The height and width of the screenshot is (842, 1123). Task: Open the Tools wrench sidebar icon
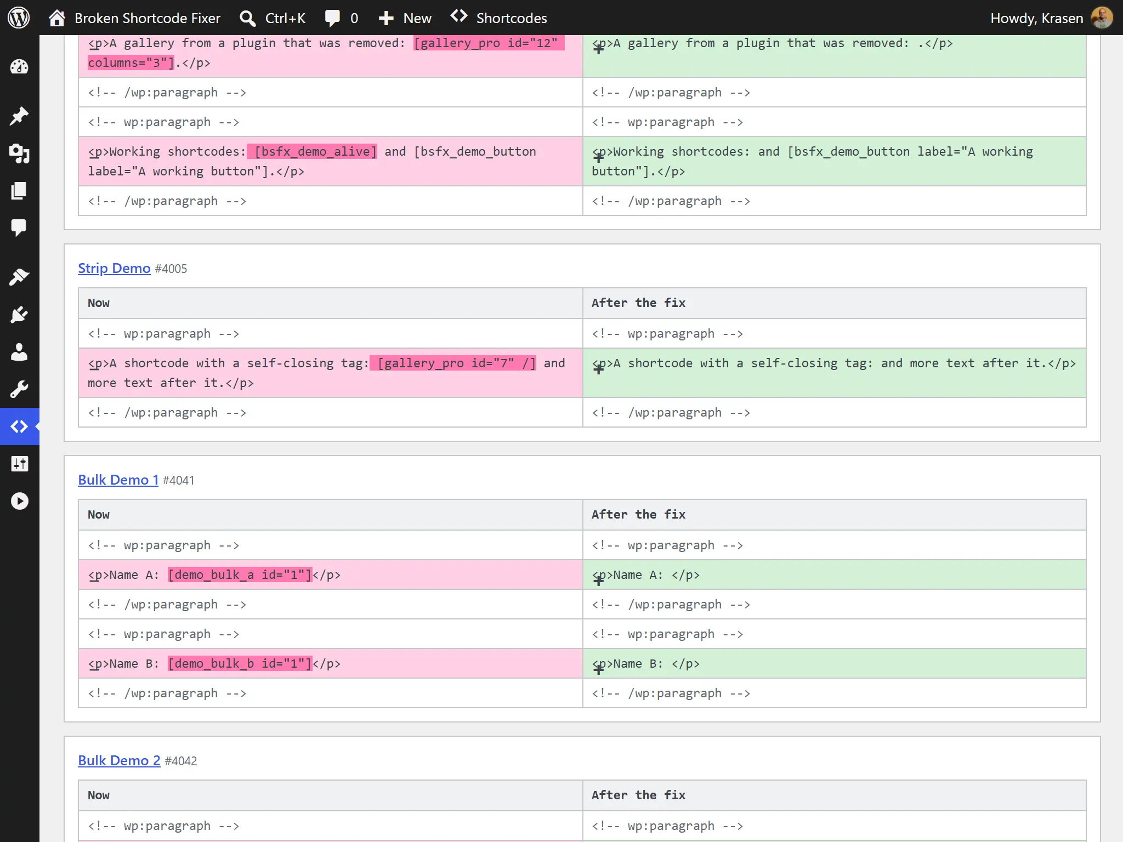19,389
